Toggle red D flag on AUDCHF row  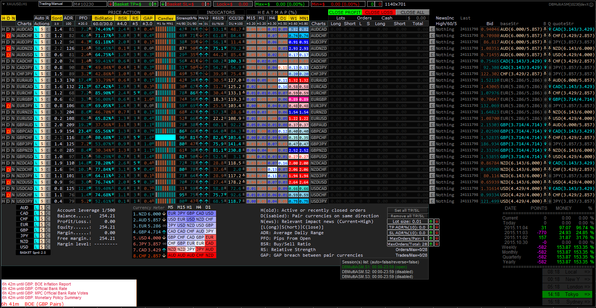tap(8, 36)
